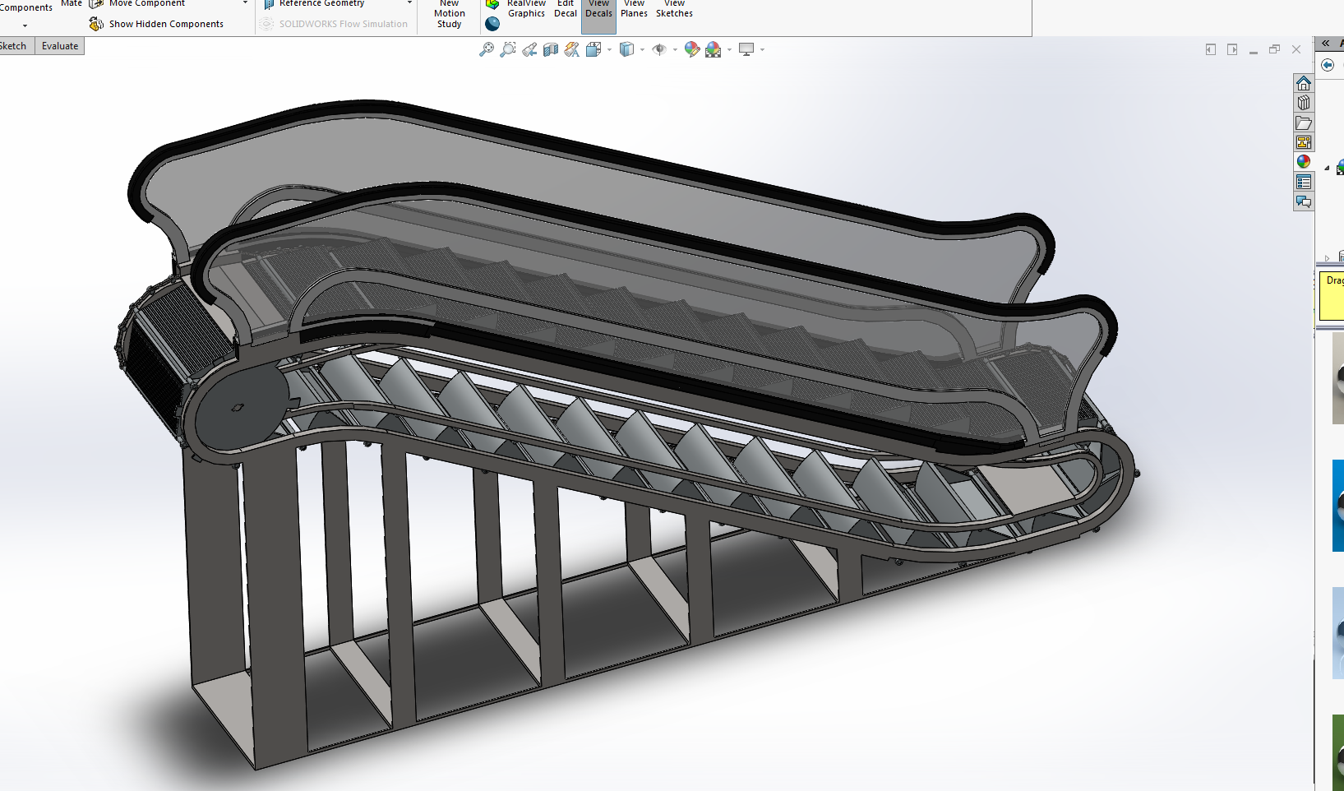Toggle View Sketches
Viewport: 1344px width, 791px height.
pos(674,9)
